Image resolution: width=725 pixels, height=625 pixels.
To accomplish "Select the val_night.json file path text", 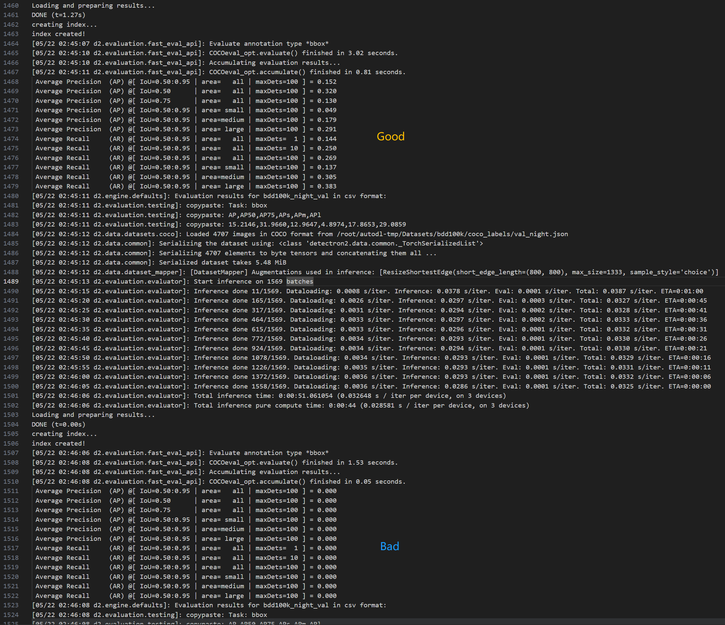I will click(451, 233).
